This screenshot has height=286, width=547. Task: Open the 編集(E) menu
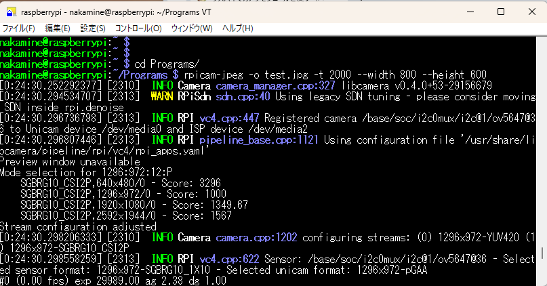pyautogui.click(x=58, y=28)
